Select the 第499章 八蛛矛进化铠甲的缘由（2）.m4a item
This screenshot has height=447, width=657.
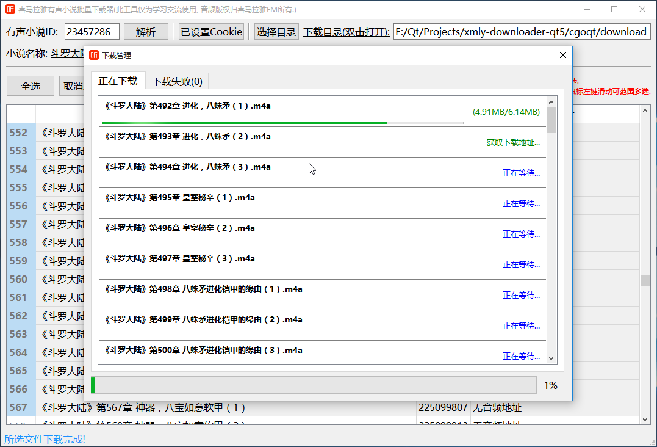322,326
